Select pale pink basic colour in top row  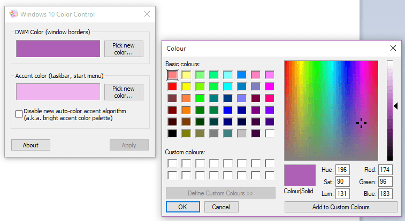(x=256, y=75)
